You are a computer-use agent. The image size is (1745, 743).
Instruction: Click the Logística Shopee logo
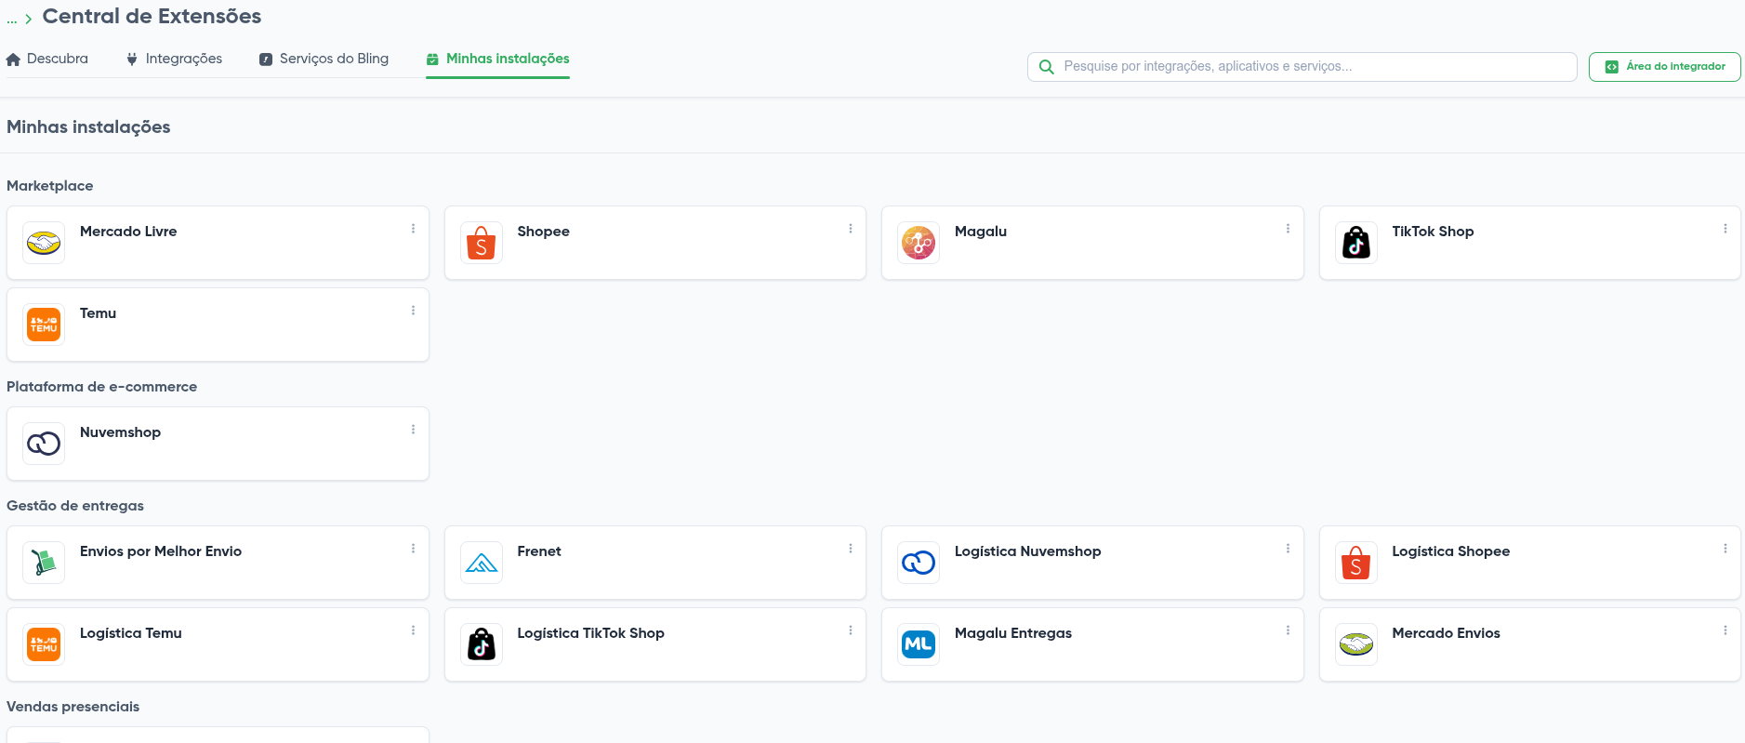click(1356, 563)
